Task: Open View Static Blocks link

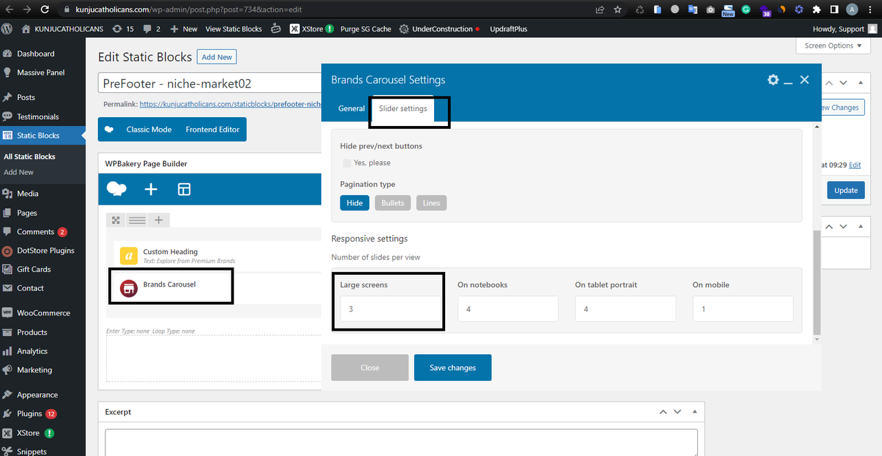Action: click(234, 29)
